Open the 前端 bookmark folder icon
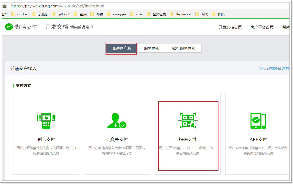 pos(75,14)
